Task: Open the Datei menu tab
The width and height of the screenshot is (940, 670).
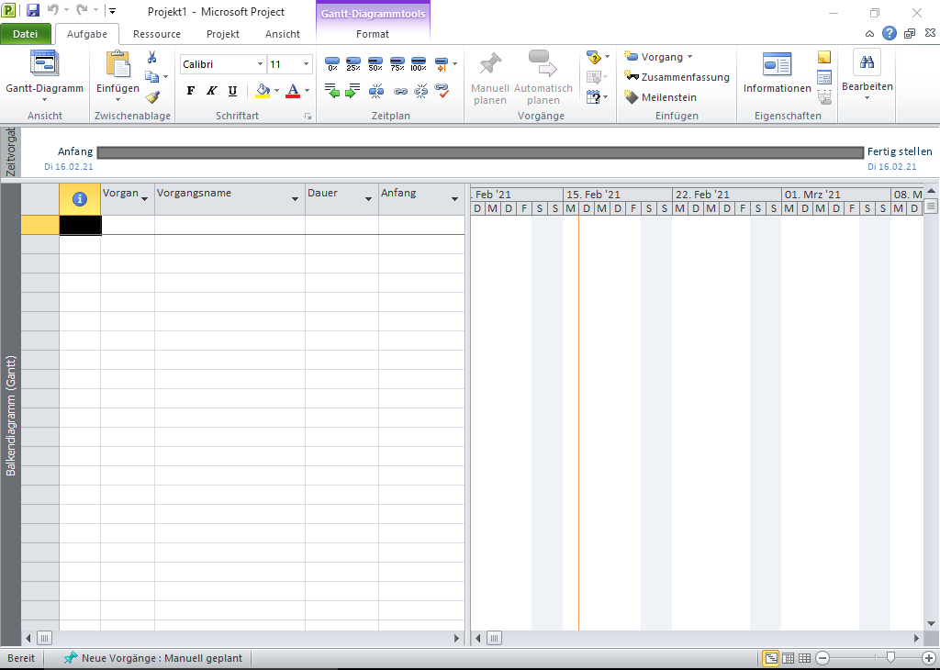Action: (26, 34)
